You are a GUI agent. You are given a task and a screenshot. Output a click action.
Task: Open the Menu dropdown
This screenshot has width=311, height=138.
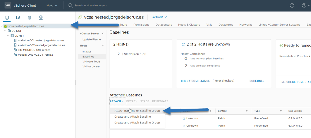52,5
